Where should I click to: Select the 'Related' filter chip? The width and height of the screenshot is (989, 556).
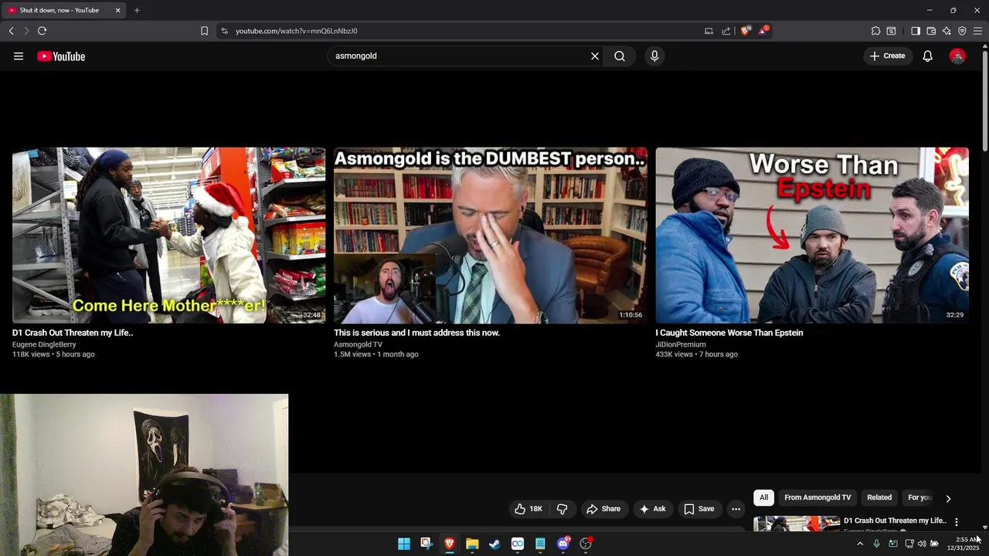tap(879, 497)
